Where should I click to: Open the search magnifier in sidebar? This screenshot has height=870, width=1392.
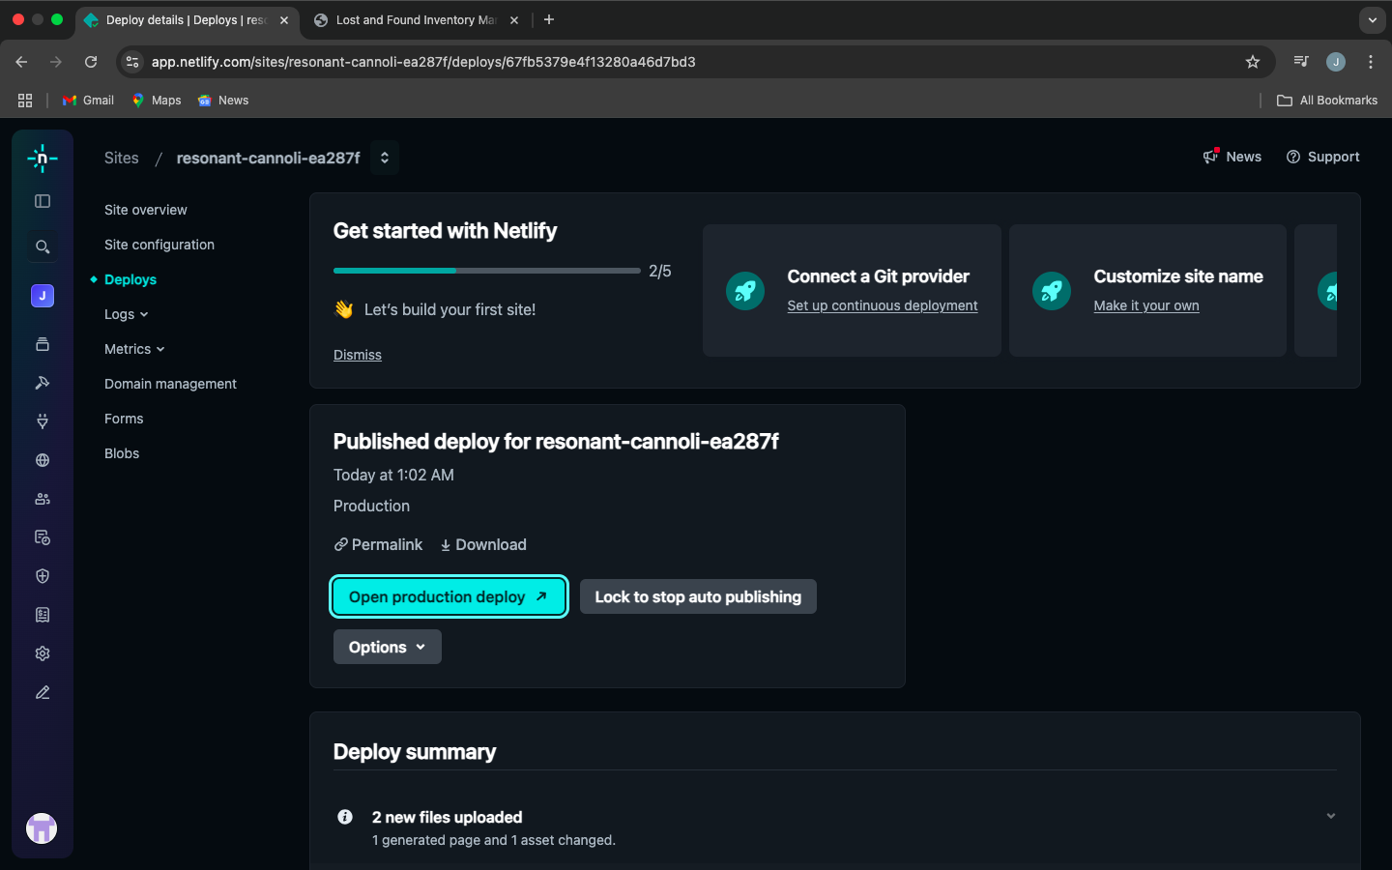tap(43, 246)
